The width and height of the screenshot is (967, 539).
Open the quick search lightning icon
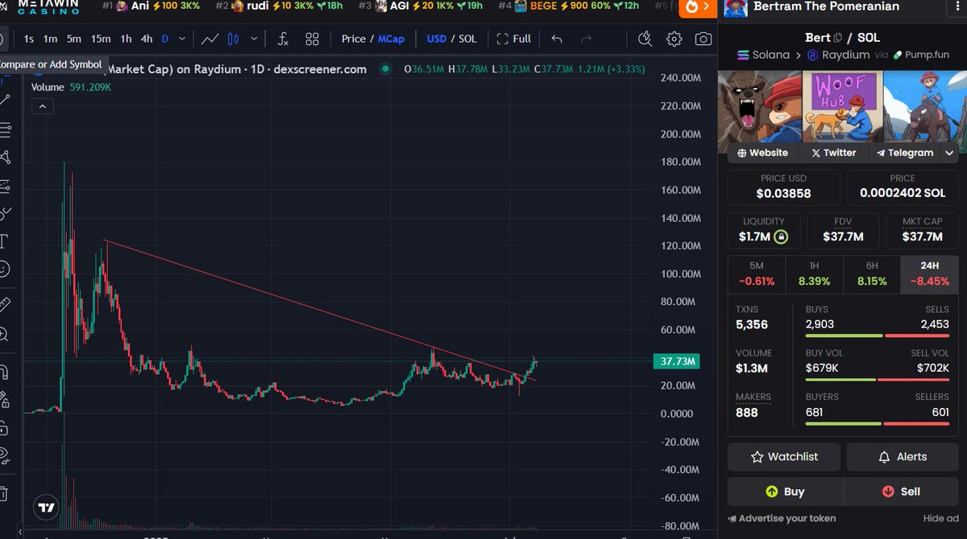[x=645, y=39]
